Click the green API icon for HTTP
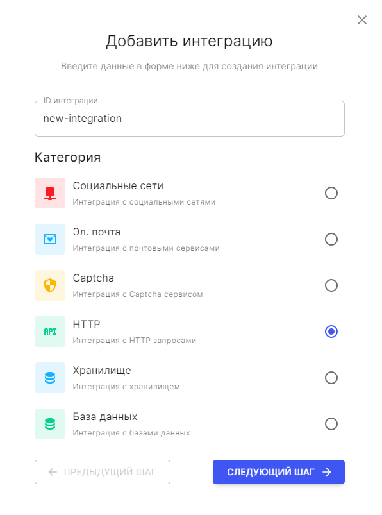The height and width of the screenshot is (515, 382). point(50,332)
